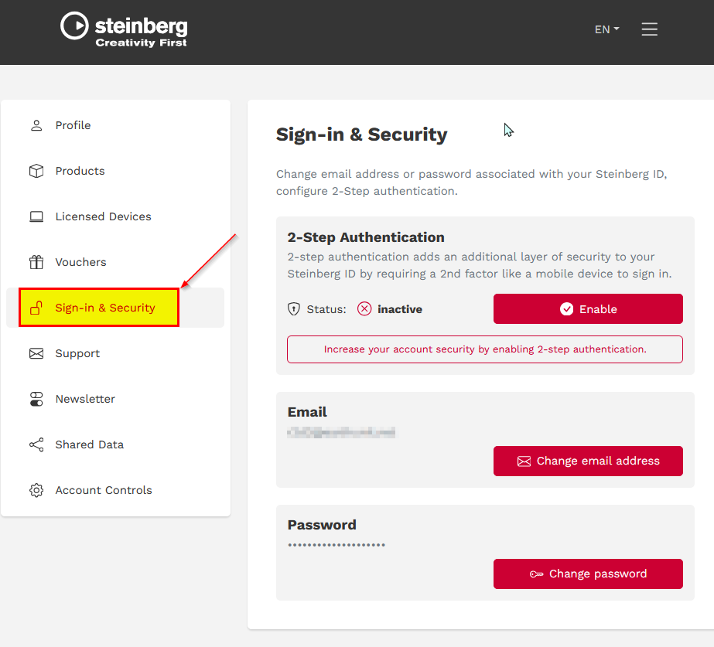Image resolution: width=714 pixels, height=647 pixels.
Task: Expand the EN language dropdown
Action: (606, 29)
